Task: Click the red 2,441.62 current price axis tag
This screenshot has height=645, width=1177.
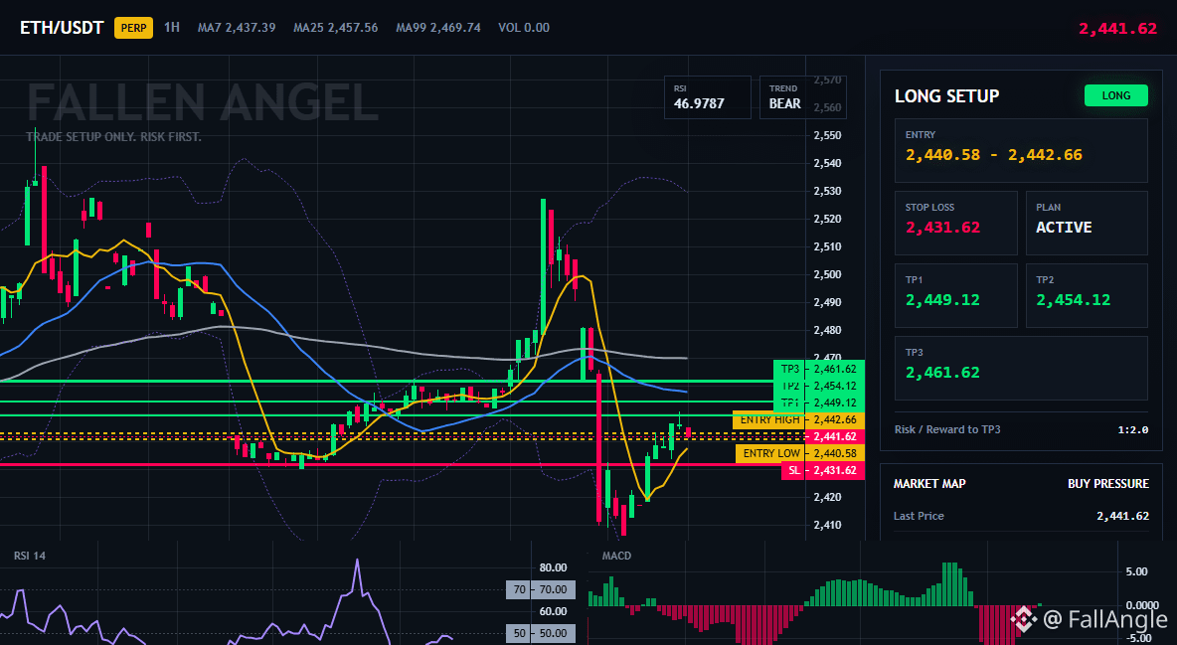Action: [834, 437]
